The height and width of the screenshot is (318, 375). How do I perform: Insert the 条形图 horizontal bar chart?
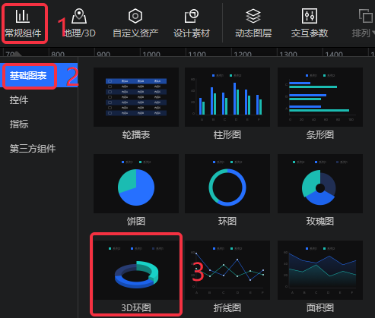[x=320, y=97]
